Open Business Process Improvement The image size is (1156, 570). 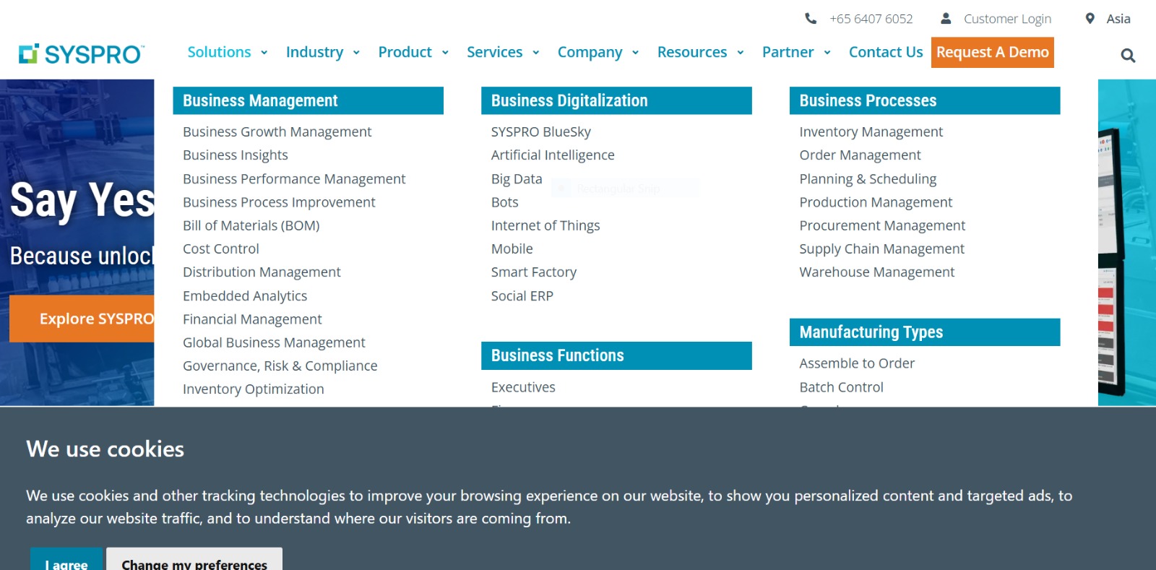click(279, 202)
